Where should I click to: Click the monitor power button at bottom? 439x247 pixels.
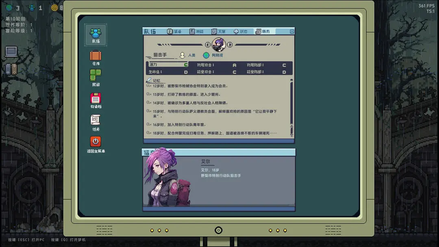coord(218,230)
